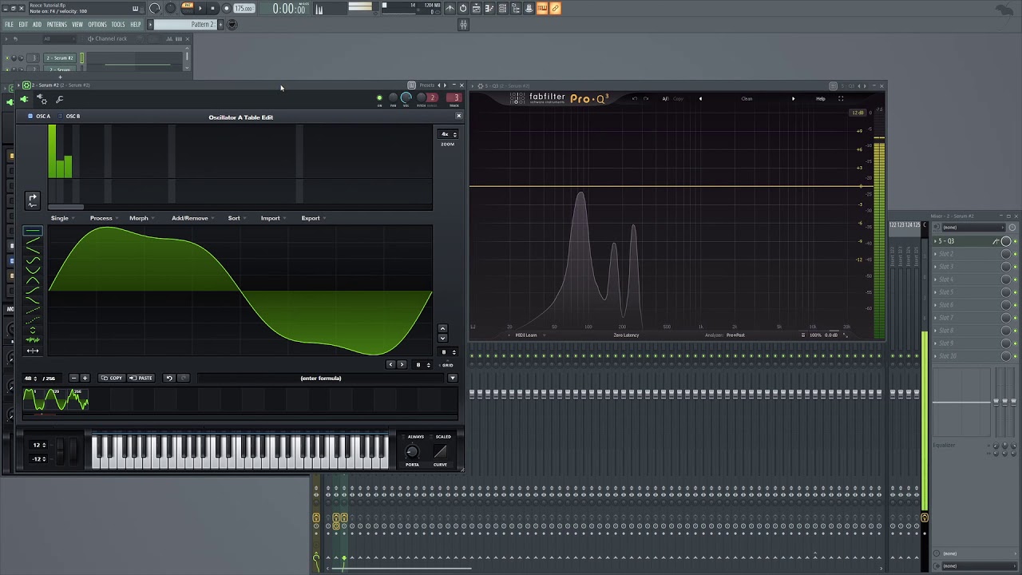
Task: Toggle the Serum wrapper ON LED
Action: (x=379, y=98)
